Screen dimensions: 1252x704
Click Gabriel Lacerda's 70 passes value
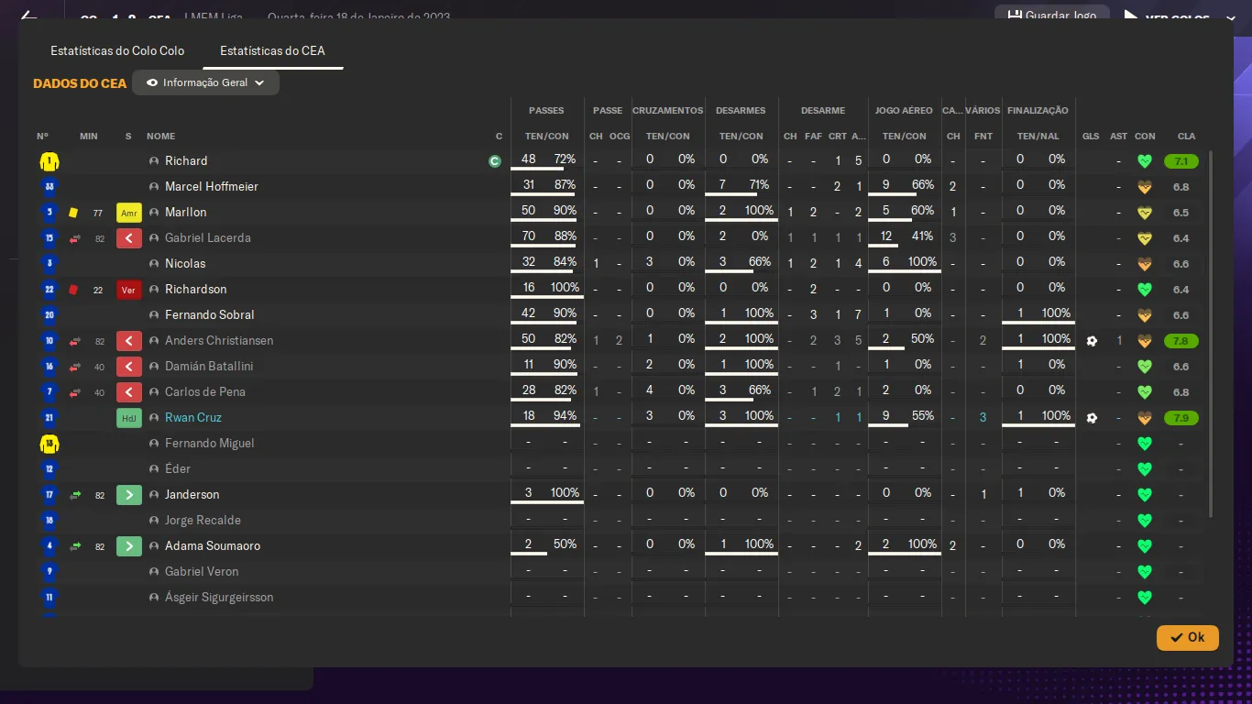tap(528, 236)
